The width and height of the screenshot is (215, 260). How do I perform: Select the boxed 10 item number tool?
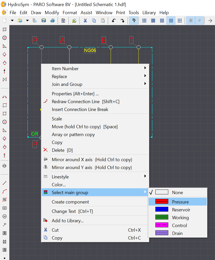coord(5,208)
